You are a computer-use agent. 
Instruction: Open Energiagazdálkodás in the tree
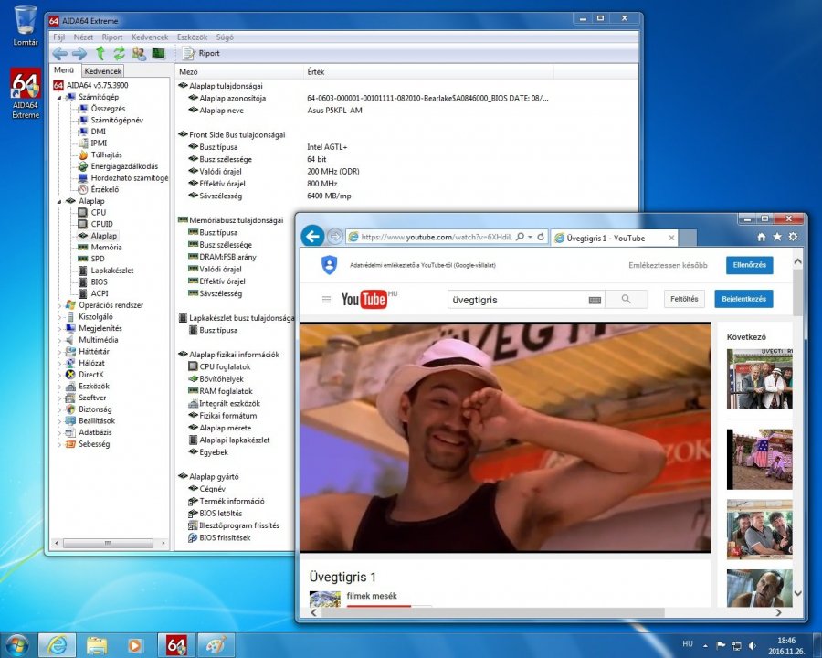click(x=124, y=166)
